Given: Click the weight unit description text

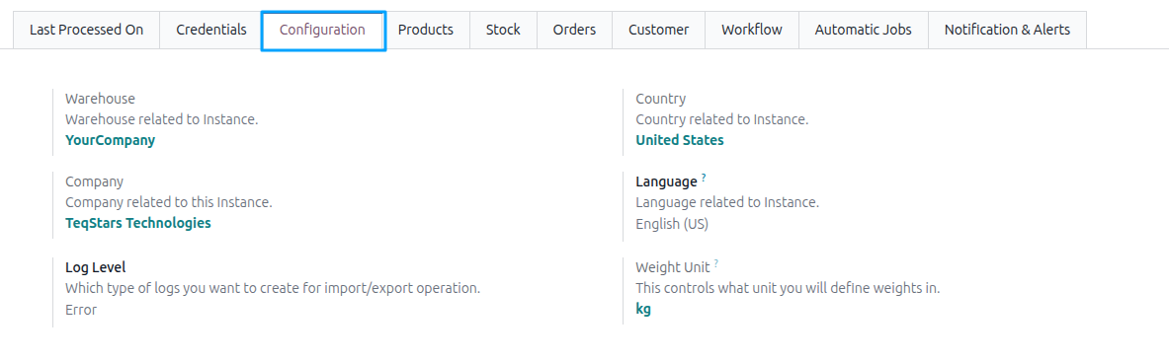Looking at the screenshot, I should 788,288.
